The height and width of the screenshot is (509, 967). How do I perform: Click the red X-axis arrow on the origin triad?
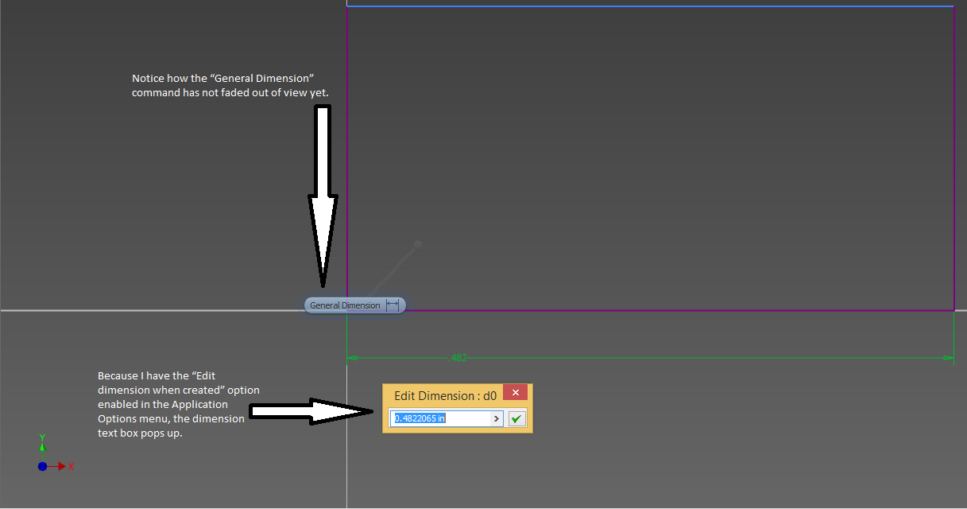coord(64,466)
